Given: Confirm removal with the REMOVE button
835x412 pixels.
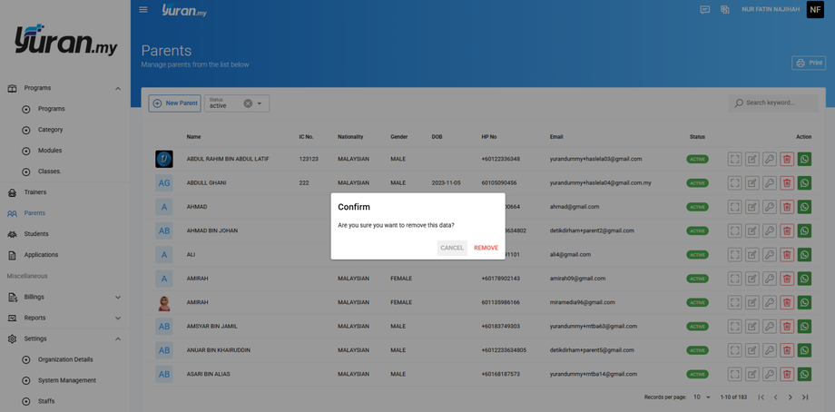Looking at the screenshot, I should click(486, 248).
